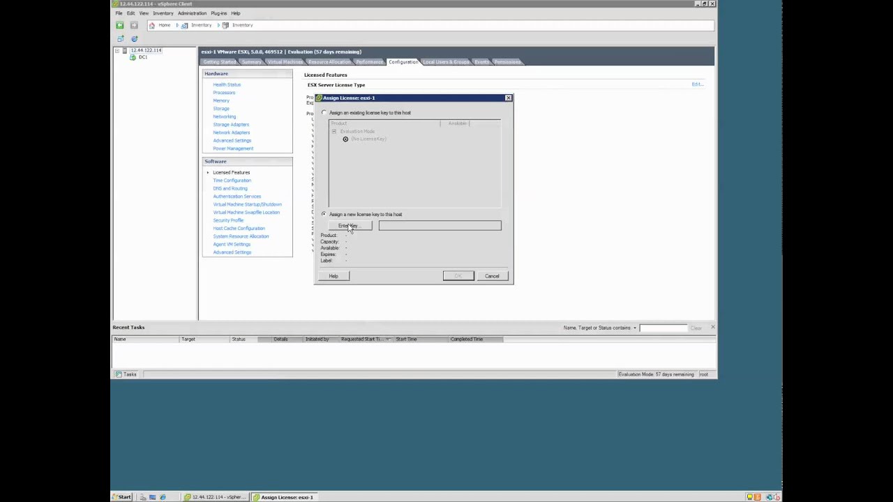Select the DC1 datacenter in the tree
This screenshot has width=893, height=502.
(x=142, y=57)
